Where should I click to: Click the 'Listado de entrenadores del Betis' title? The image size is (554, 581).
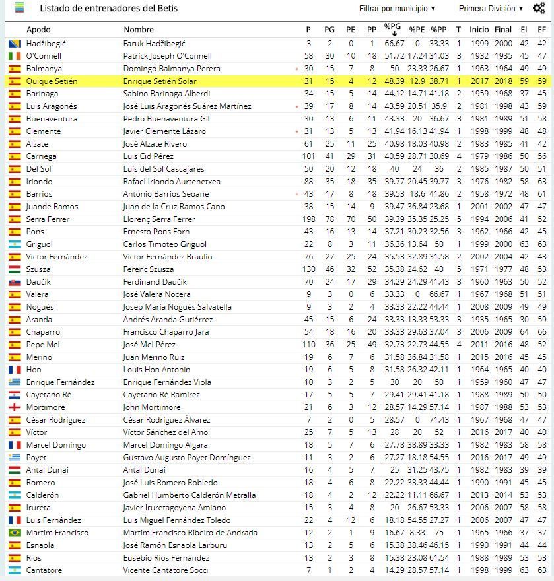click(108, 8)
